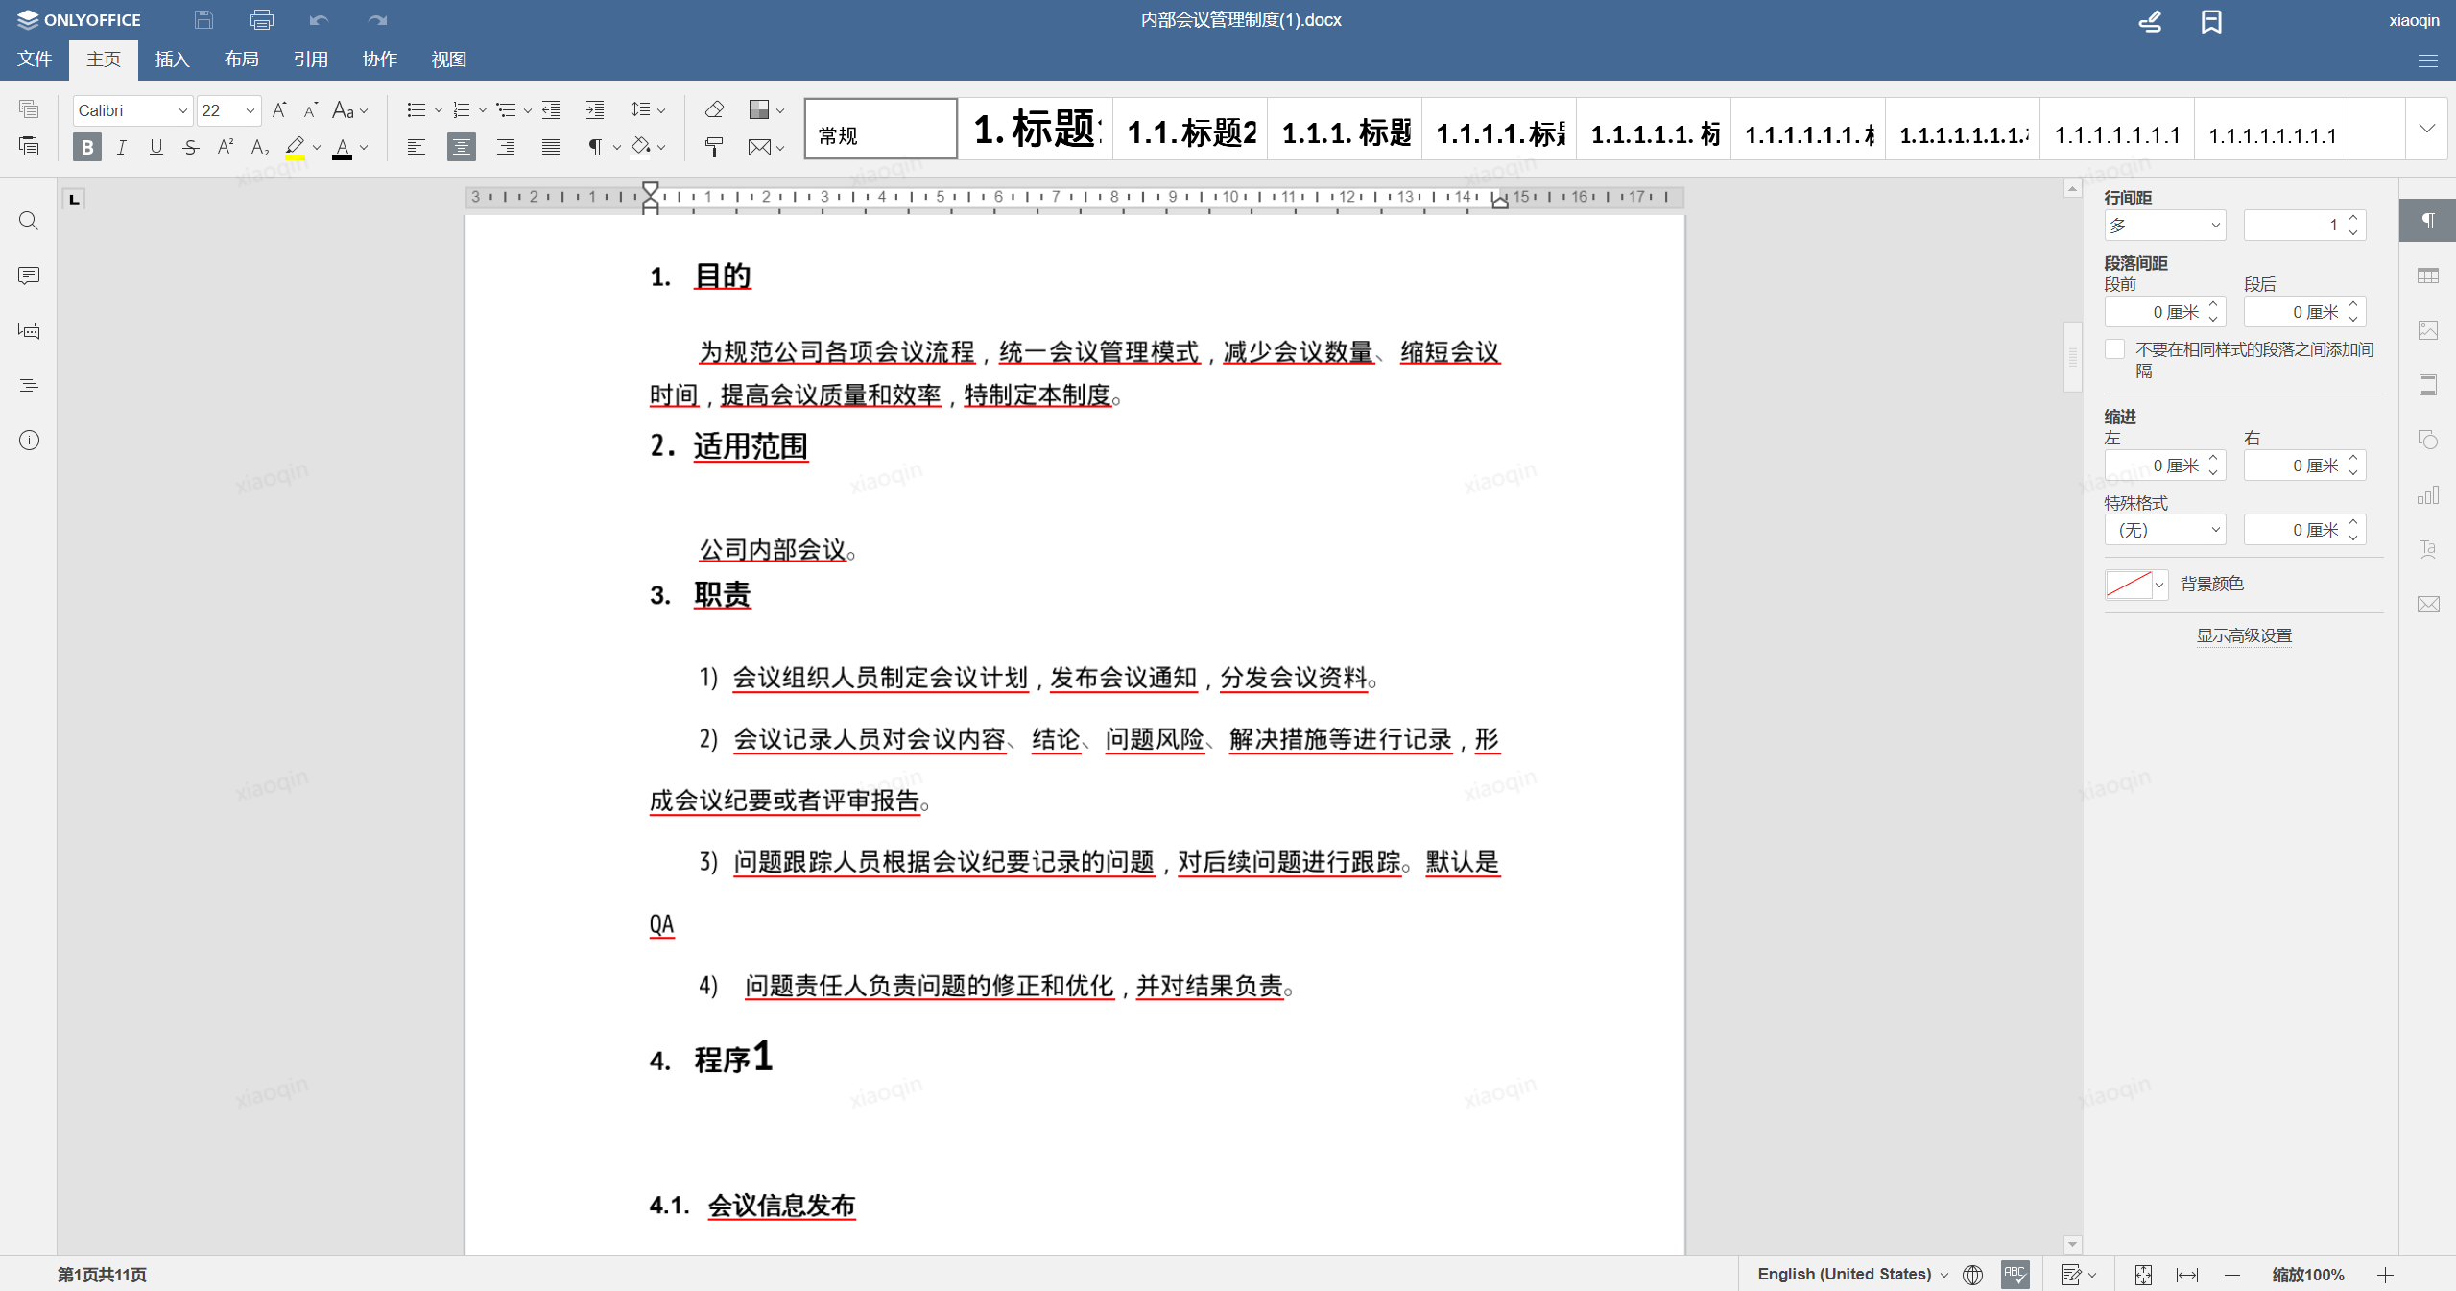Image resolution: width=2456 pixels, height=1291 pixels.
Task: Open table settings in right sidebar
Action: click(2428, 275)
